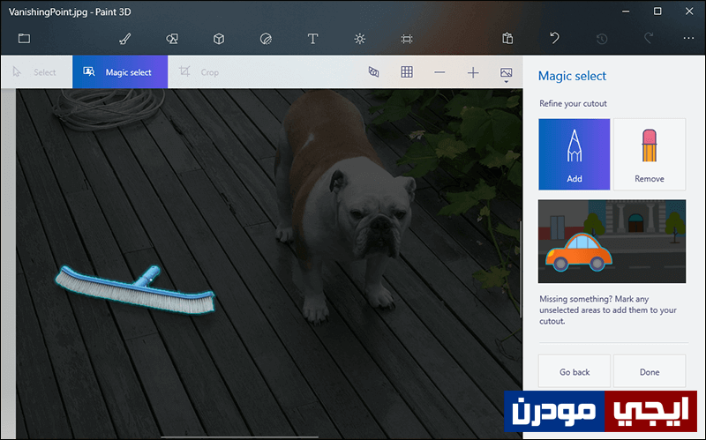706x440 pixels.
Task: Toggle the grid overlay icon
Action: (x=407, y=72)
